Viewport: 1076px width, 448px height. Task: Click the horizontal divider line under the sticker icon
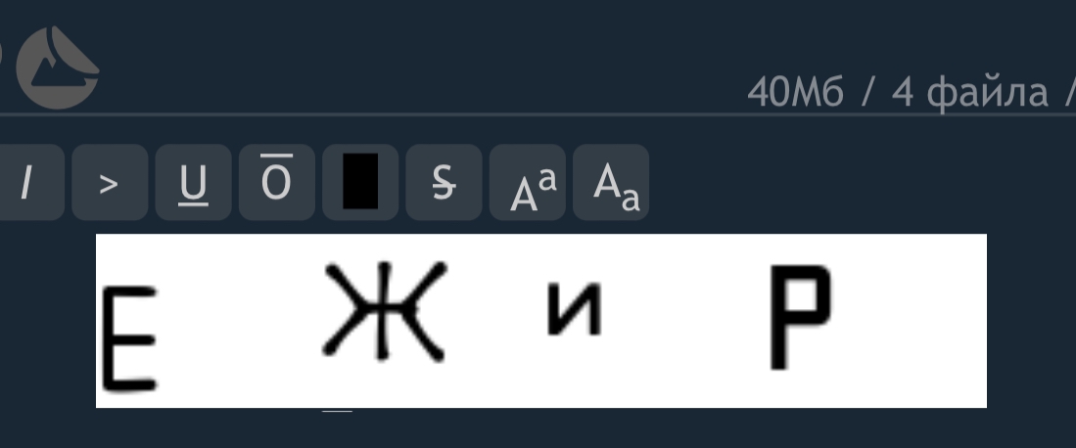[538, 113]
